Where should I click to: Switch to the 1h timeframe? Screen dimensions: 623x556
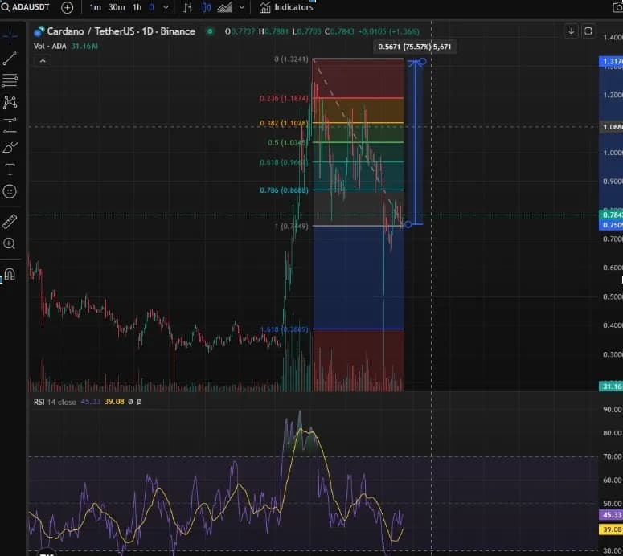click(137, 7)
